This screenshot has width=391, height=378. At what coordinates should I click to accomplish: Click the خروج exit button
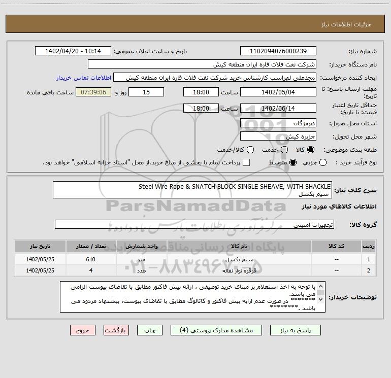click(83, 330)
